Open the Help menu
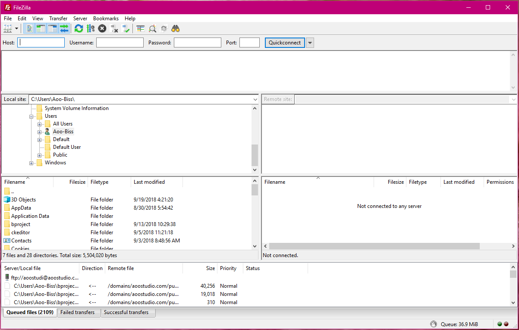 (x=130, y=19)
